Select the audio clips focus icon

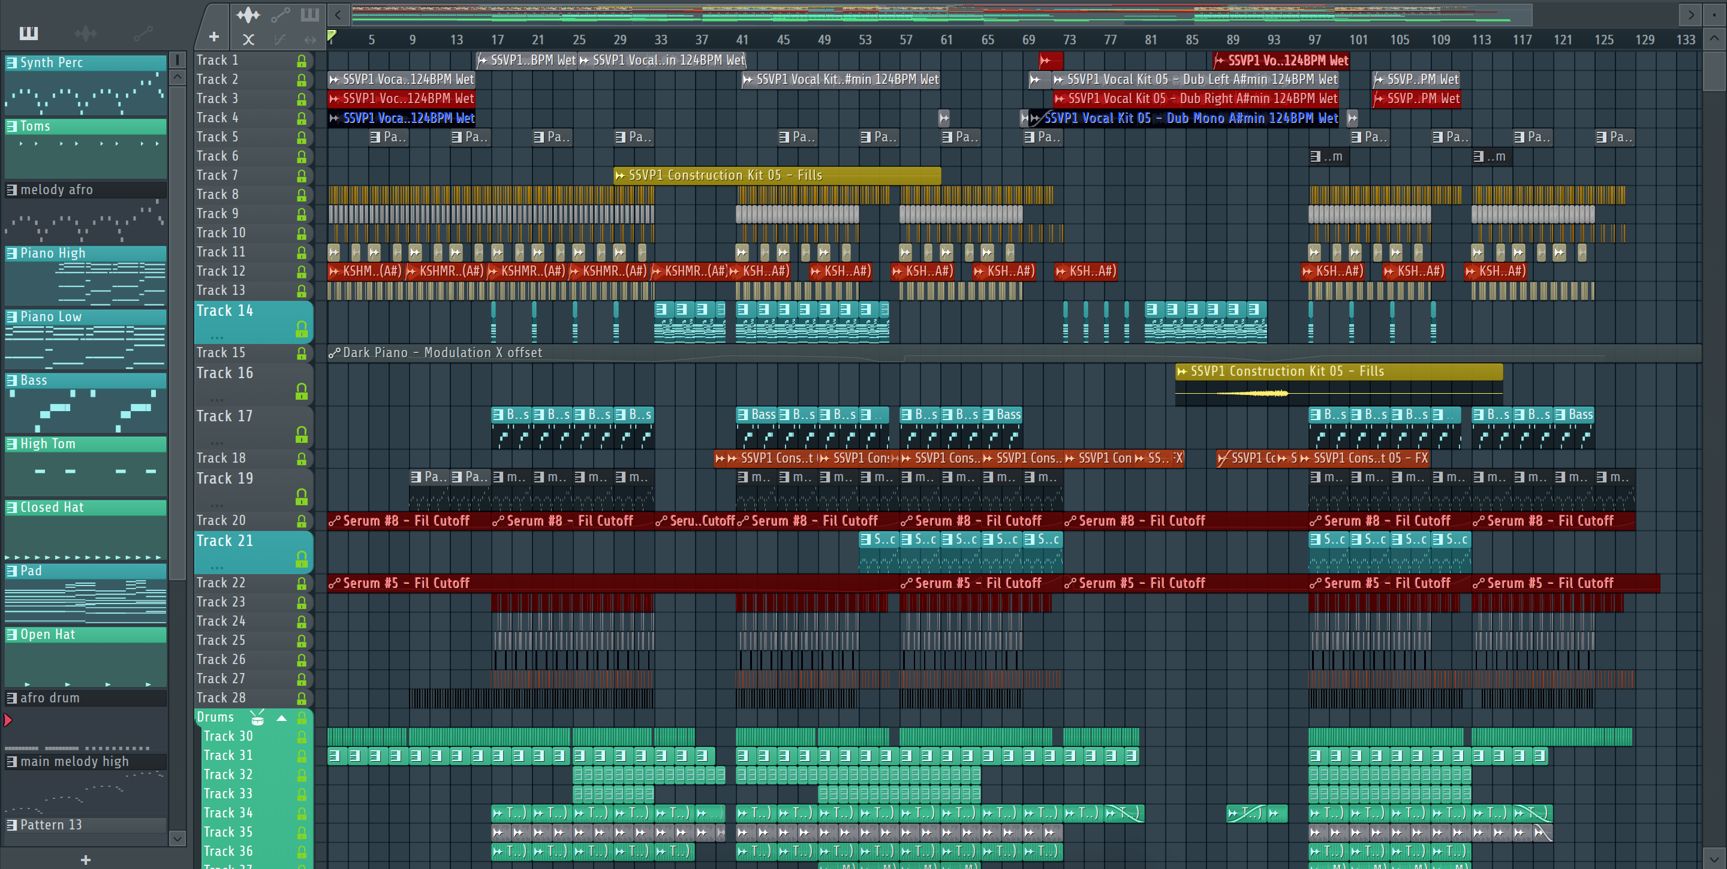(248, 14)
